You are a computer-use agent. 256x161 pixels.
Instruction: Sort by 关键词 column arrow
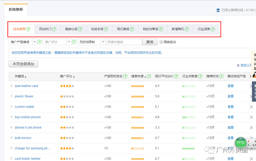click(25, 77)
